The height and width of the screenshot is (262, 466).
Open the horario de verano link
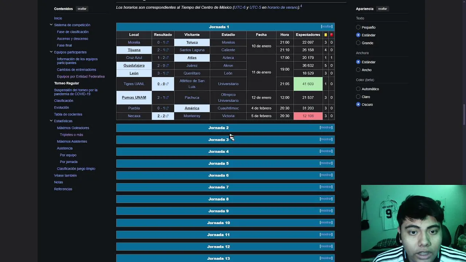click(283, 7)
